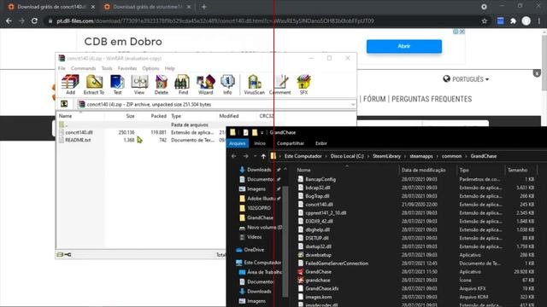Bookmark this page with star icon
Screen dimensions: 547x307
pyautogui.click(x=485, y=20)
